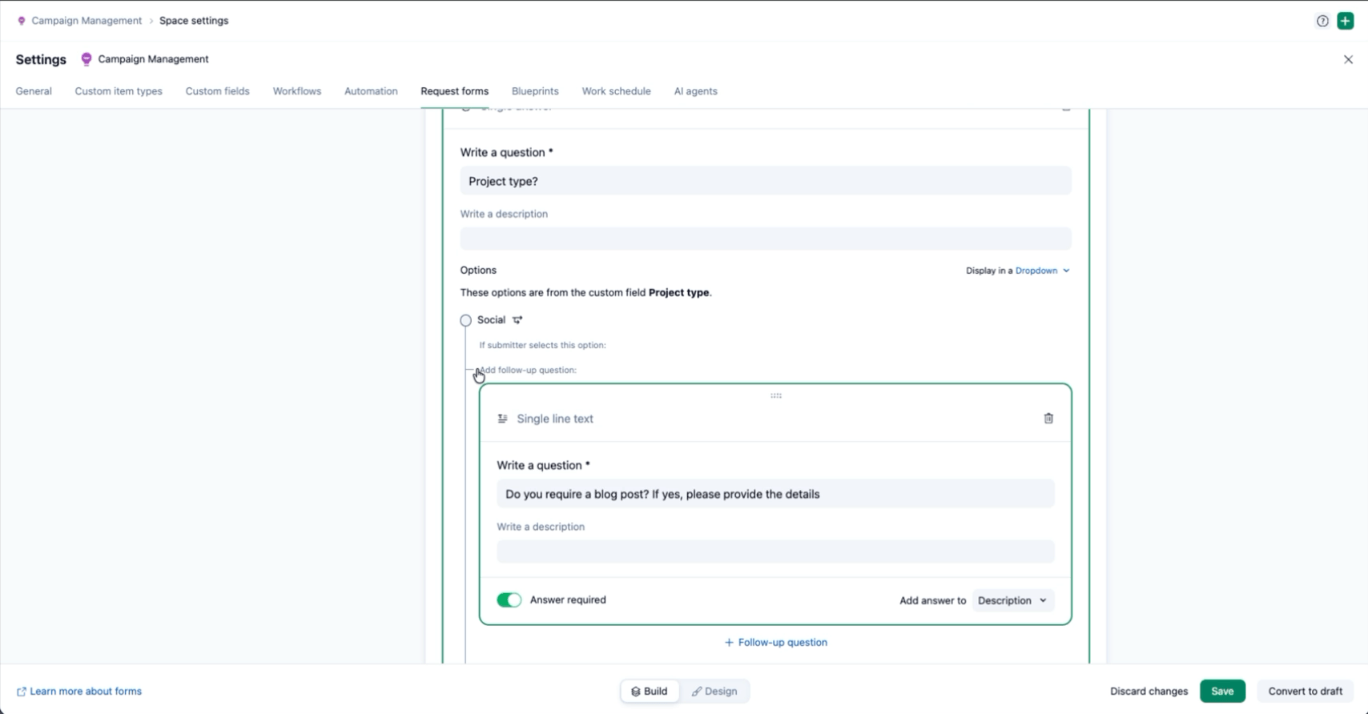Toggle the Answer required switch
This screenshot has width=1368, height=714.
509,600
